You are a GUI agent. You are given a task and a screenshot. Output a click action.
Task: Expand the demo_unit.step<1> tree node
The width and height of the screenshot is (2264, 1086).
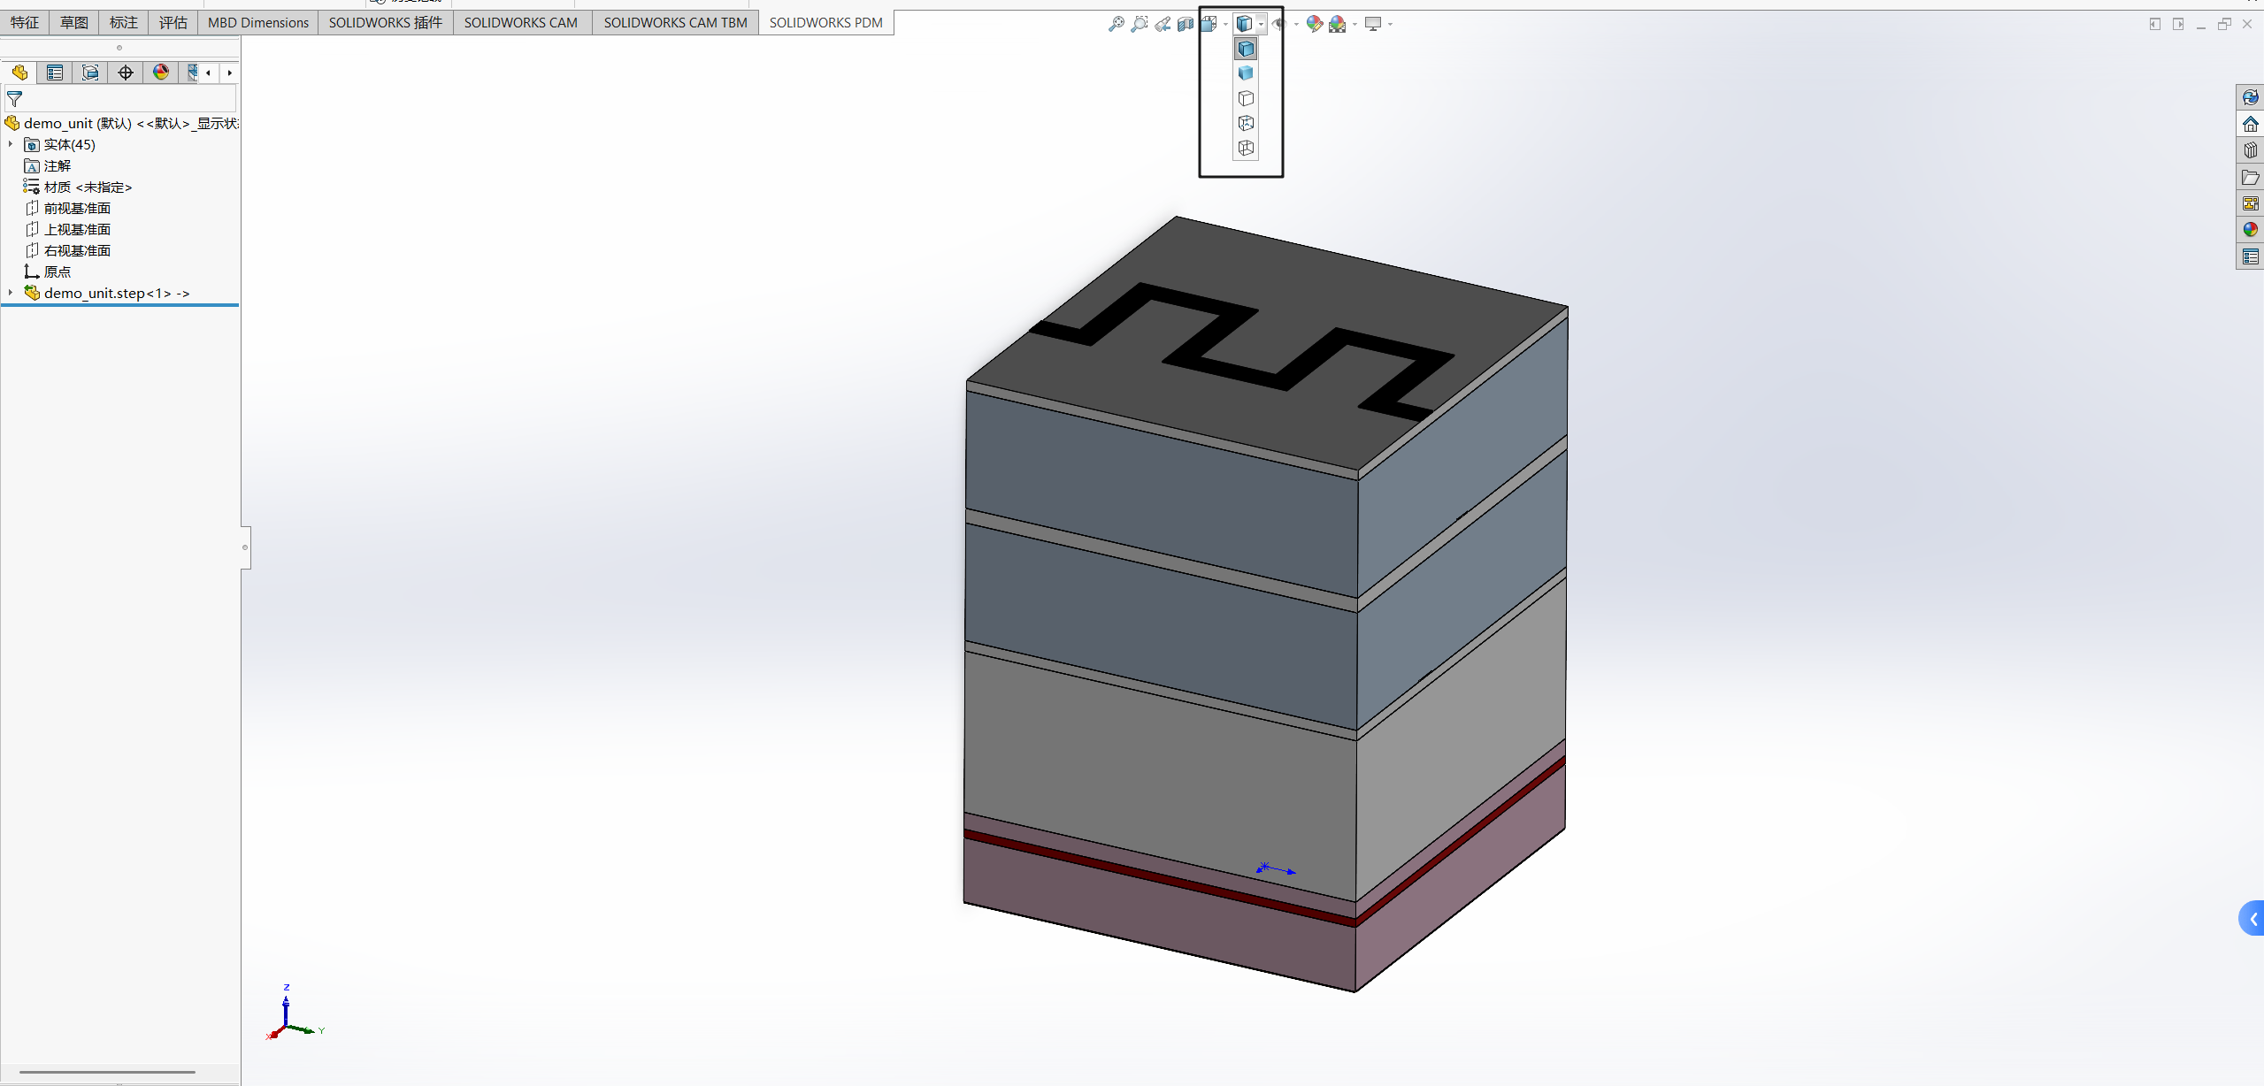point(9,293)
